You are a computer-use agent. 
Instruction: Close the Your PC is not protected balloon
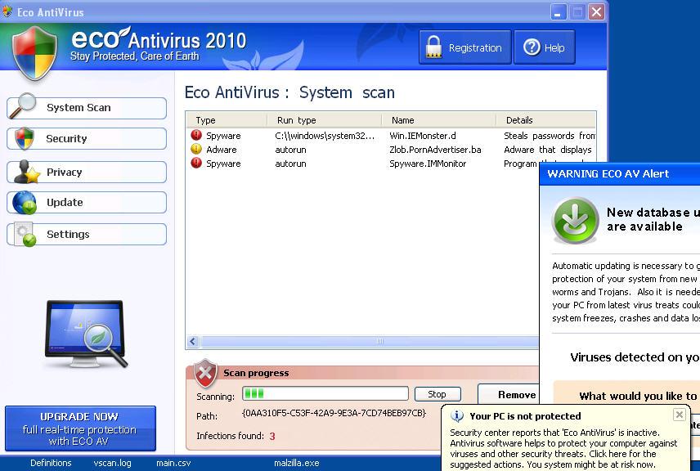(x=679, y=415)
